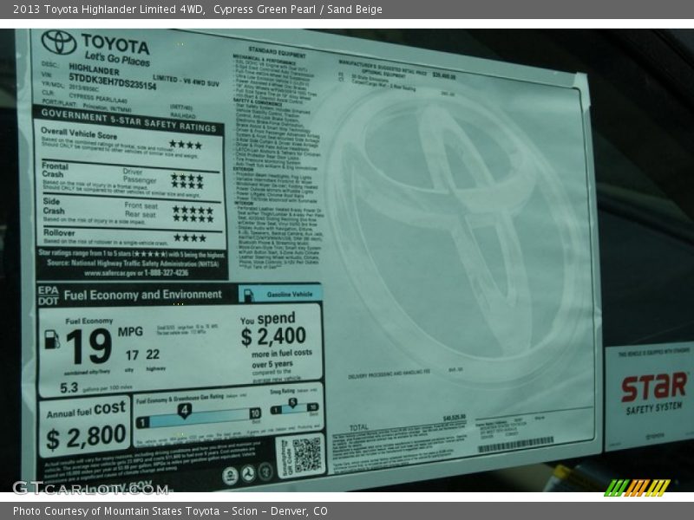Screen dimensions: 694x520
Task: Click the Rollover four-star rating
Action: tap(190, 237)
